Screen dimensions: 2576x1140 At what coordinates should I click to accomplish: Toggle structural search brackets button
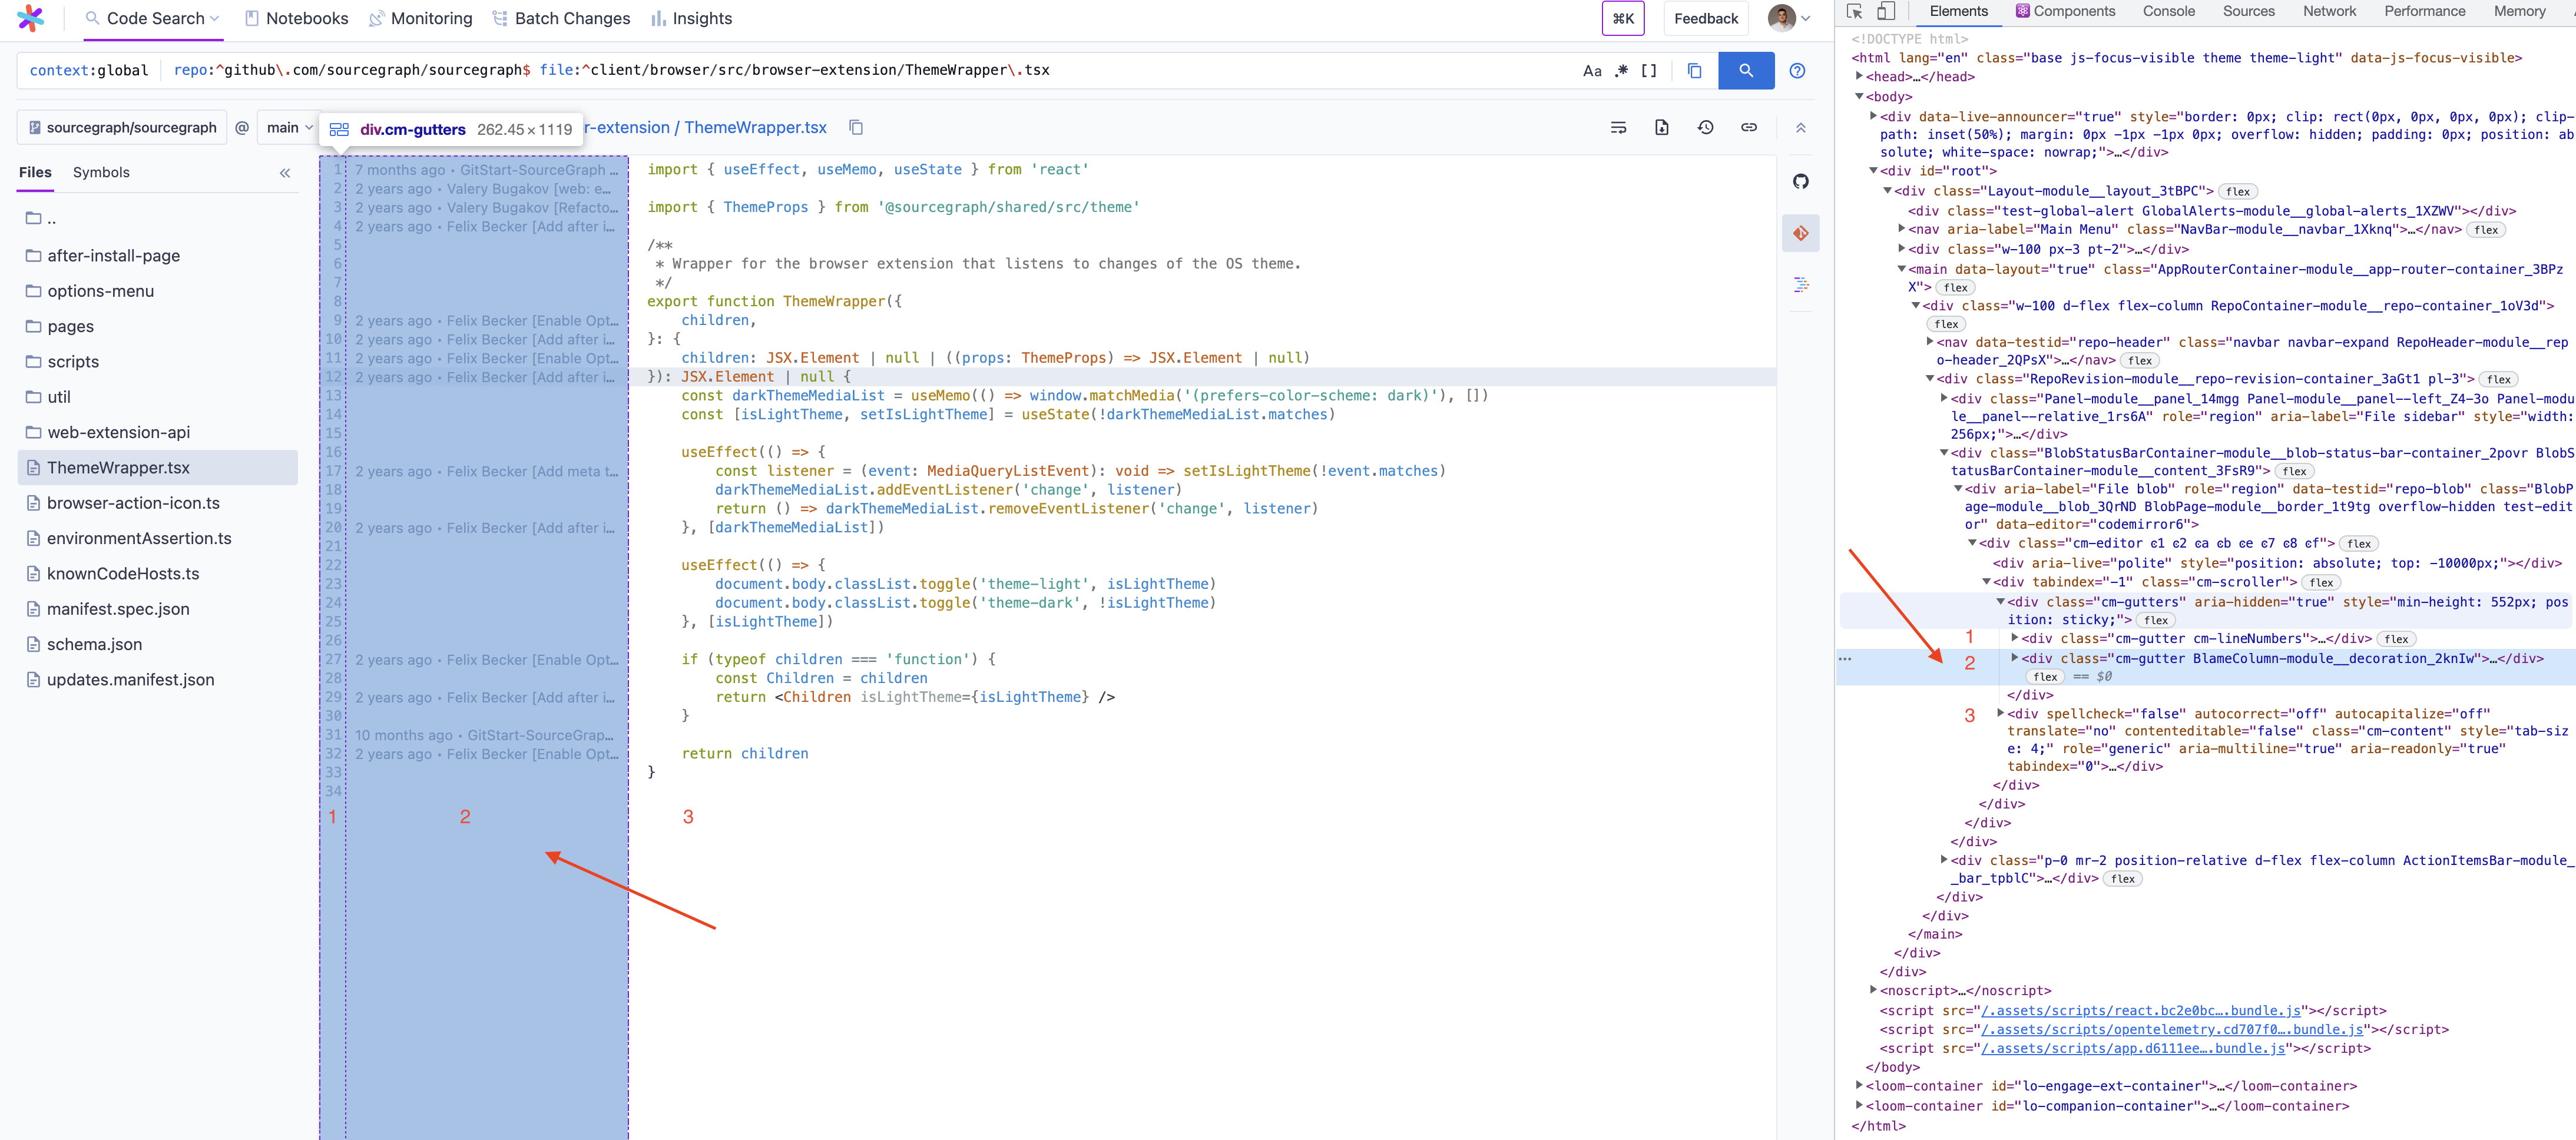click(1649, 70)
